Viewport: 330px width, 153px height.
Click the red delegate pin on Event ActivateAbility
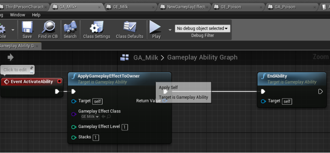[60, 81]
